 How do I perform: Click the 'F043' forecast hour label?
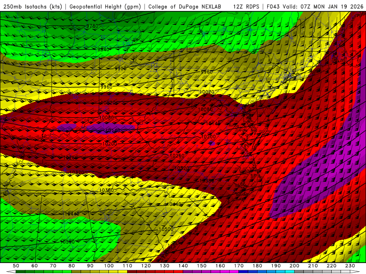tap(273, 7)
